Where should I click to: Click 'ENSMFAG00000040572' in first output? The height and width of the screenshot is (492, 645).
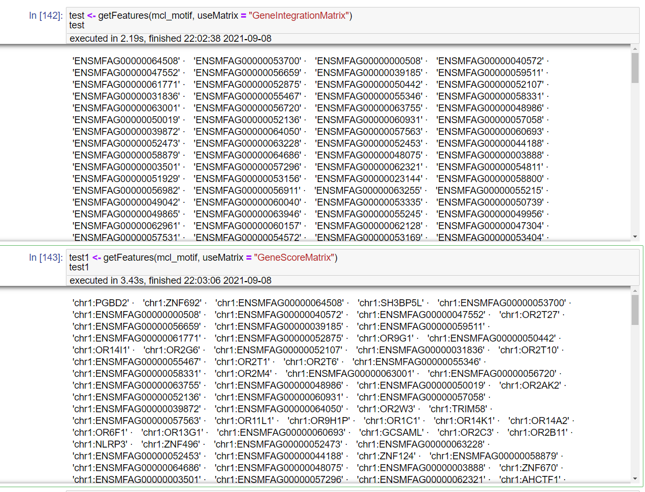pyautogui.click(x=490, y=61)
